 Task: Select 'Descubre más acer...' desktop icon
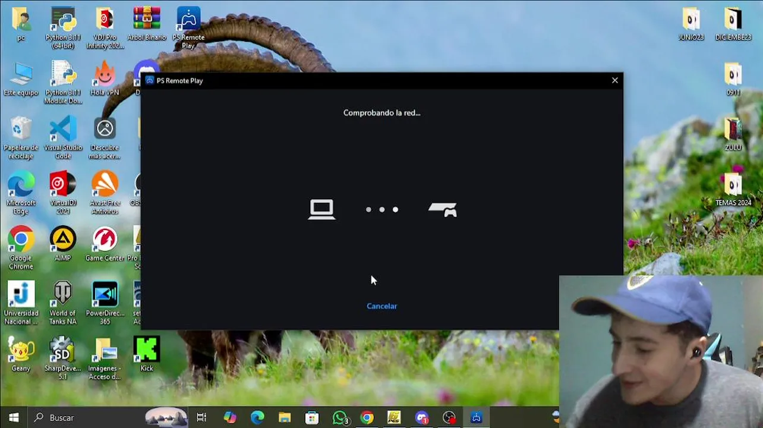105,138
